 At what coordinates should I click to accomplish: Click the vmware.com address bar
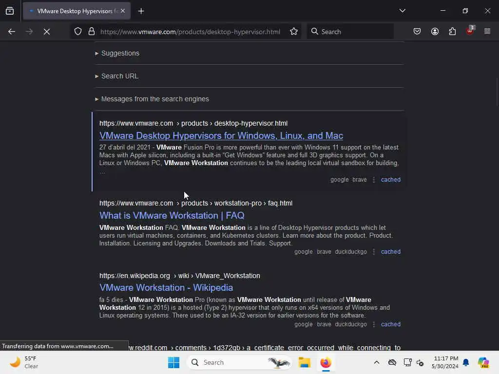(x=190, y=32)
